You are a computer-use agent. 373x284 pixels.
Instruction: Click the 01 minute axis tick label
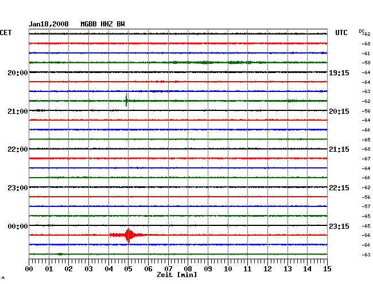(49, 269)
